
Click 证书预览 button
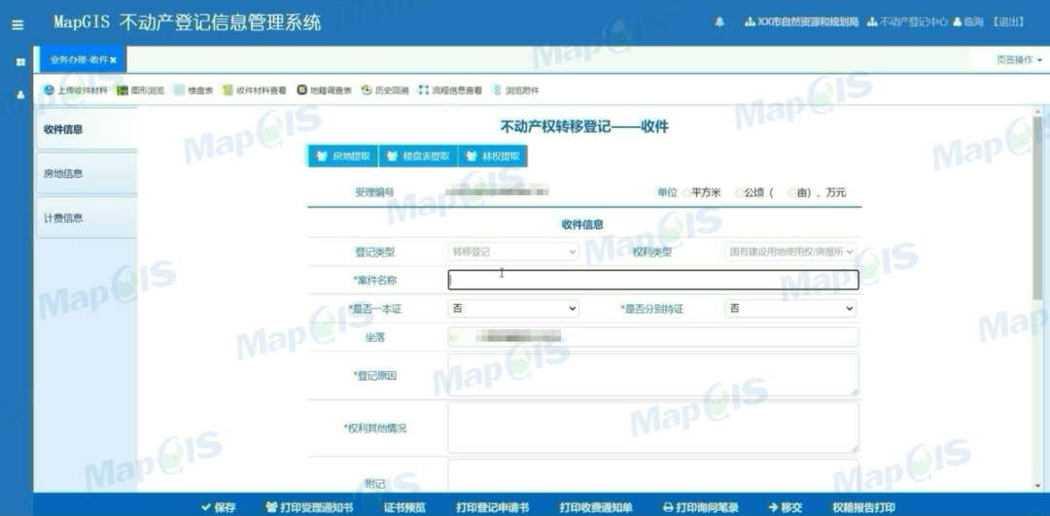[404, 507]
